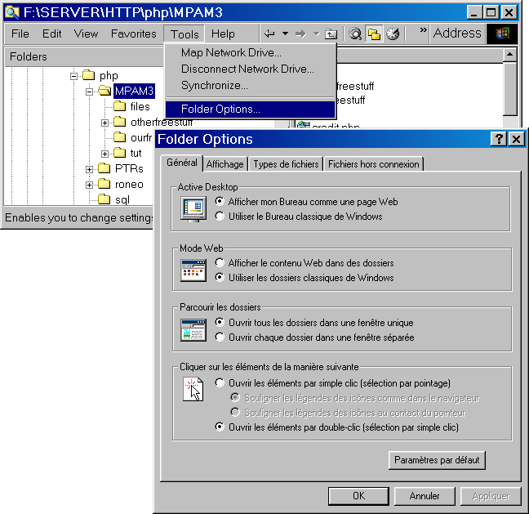
Task: Choose Folder Options menu item
Action: click(251, 109)
